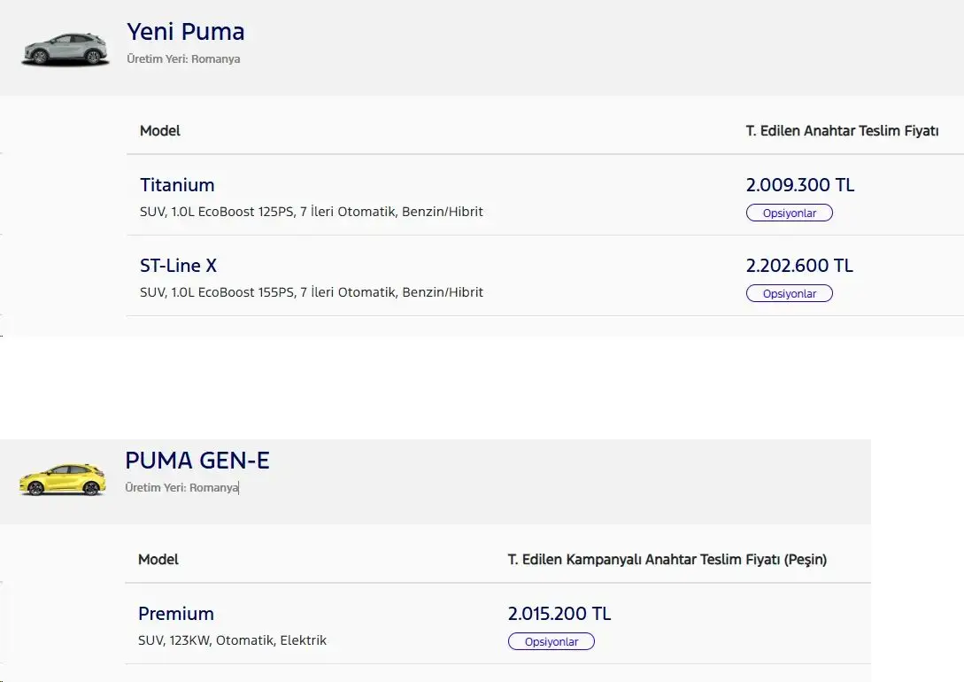Viewport: 964px width, 682px height.
Task: Open Opsiyonlar for ST-Line X model
Action: click(790, 293)
